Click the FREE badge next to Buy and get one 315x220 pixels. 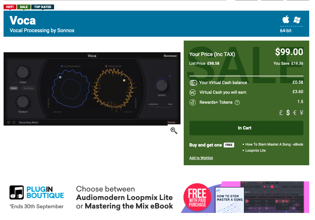click(229, 145)
